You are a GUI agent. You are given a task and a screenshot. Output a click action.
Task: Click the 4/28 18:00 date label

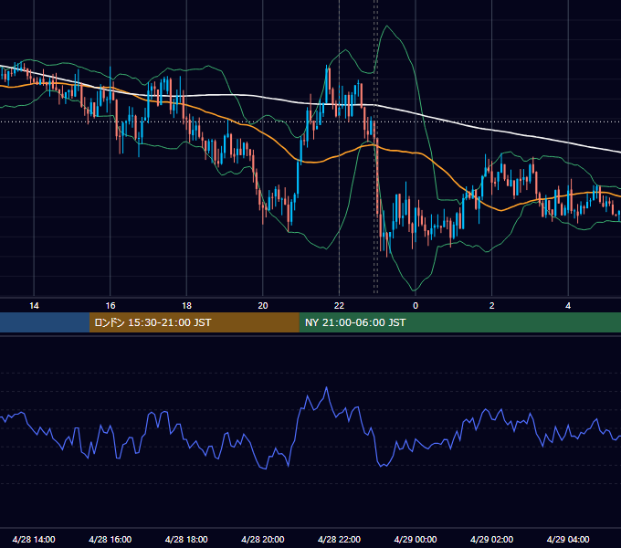pyautogui.click(x=186, y=539)
